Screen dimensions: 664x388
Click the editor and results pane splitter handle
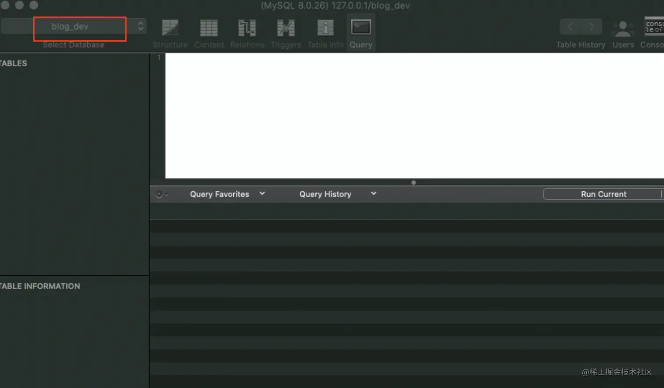[x=414, y=183]
